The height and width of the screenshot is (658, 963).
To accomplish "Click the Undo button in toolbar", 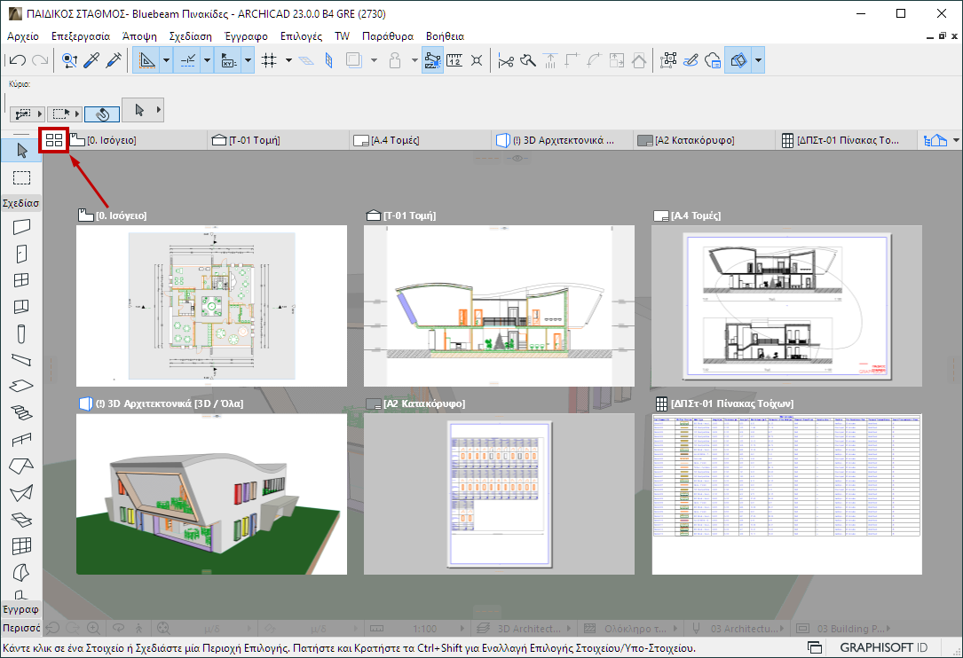I will tap(18, 60).
